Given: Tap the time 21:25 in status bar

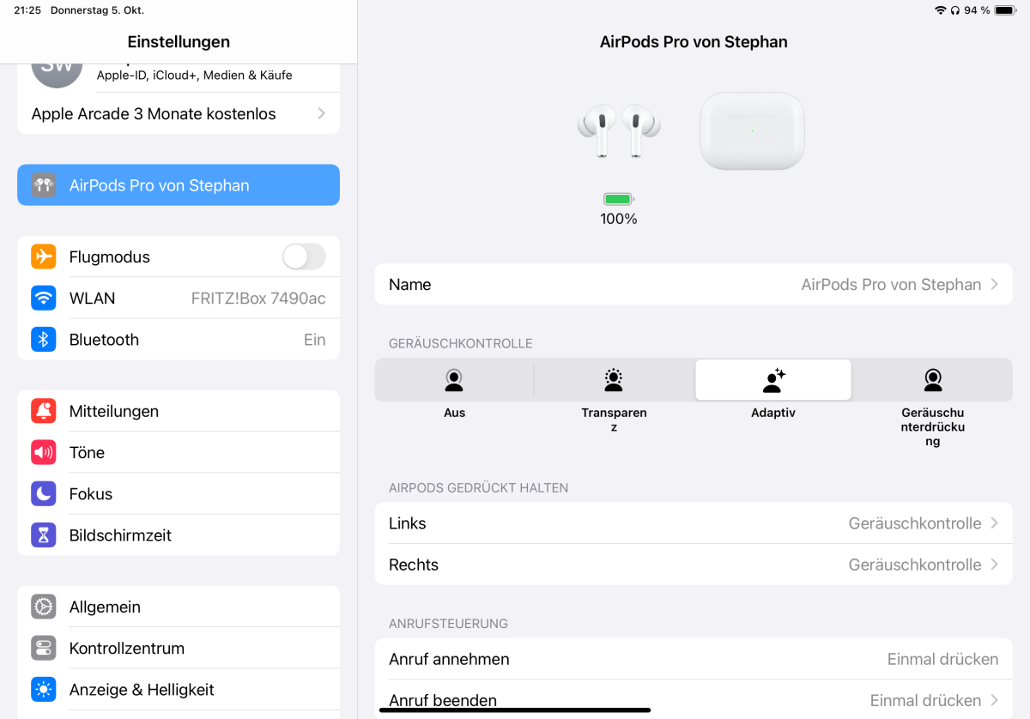Looking at the screenshot, I should point(27,10).
